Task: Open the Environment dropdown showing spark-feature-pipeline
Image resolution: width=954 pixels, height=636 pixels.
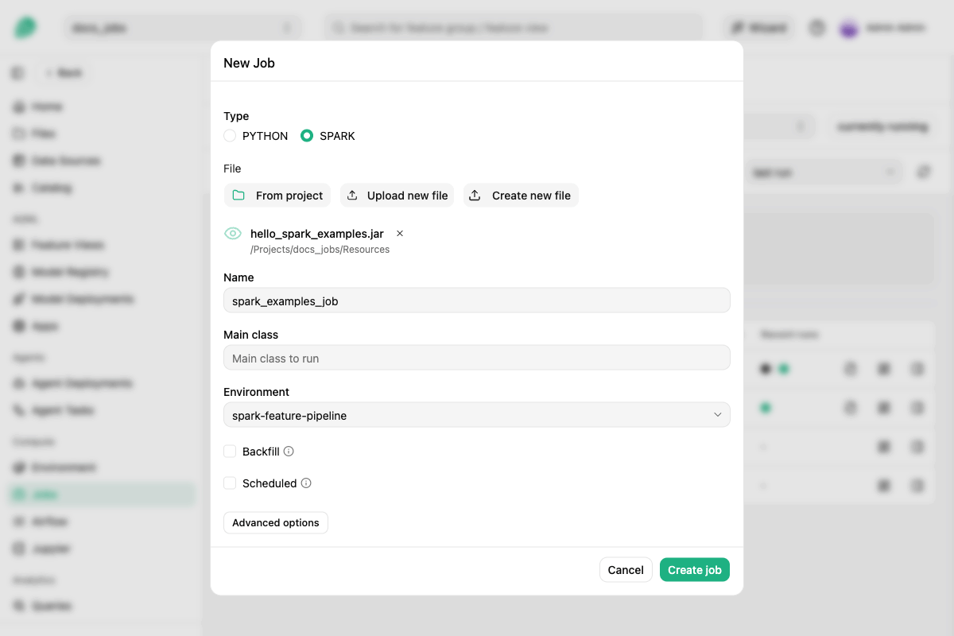Action: 477,415
